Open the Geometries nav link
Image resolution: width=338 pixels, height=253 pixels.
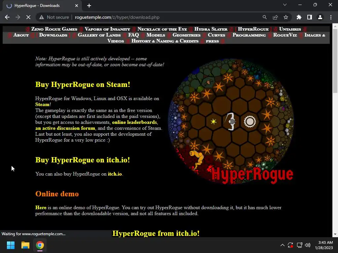pos(186,35)
